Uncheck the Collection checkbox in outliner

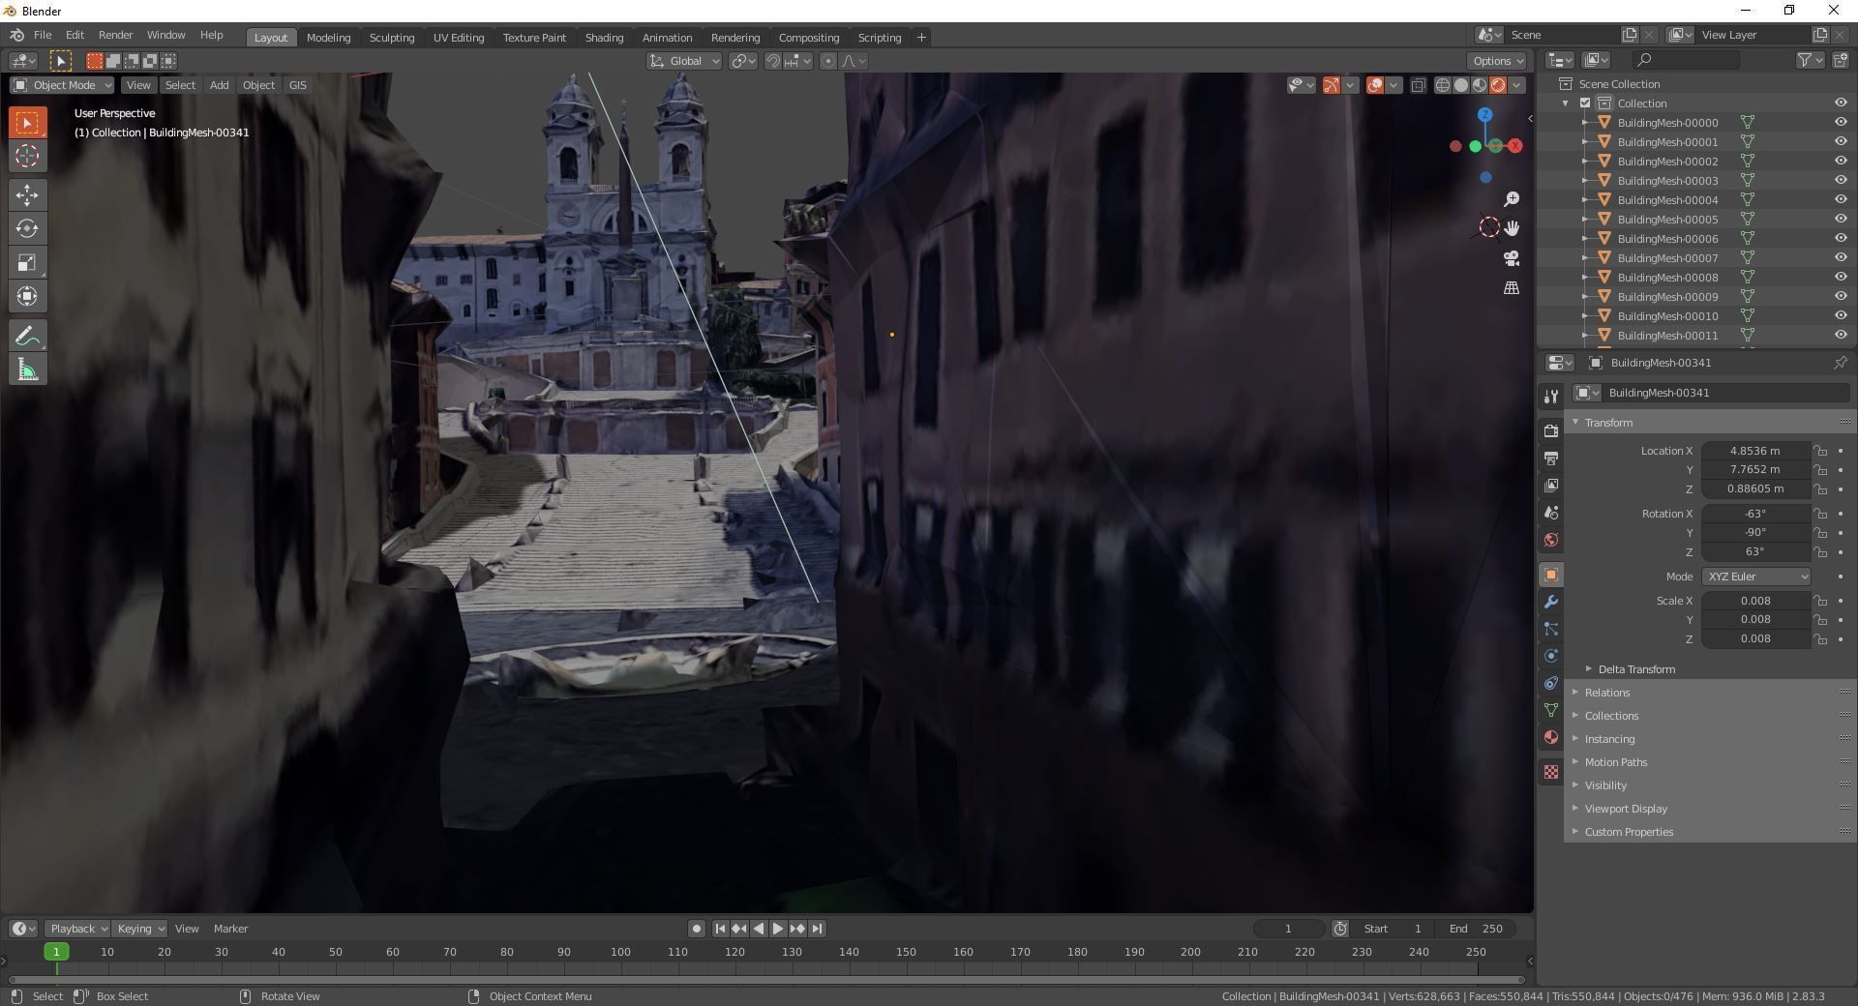click(1585, 104)
